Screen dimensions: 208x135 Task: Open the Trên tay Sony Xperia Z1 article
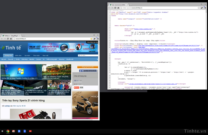[23, 101]
